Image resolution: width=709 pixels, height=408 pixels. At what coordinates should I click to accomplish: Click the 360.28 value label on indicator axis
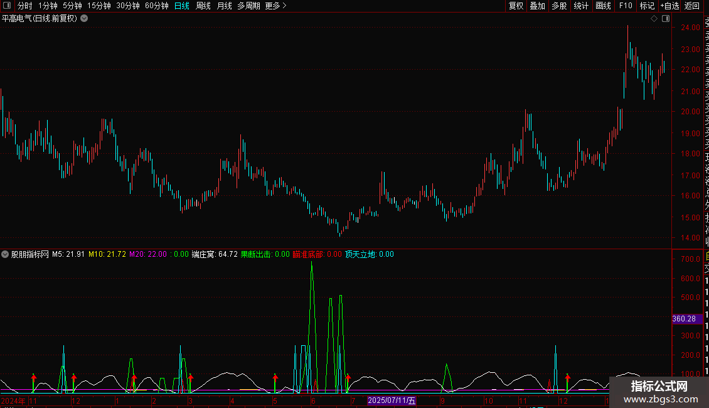(684, 319)
